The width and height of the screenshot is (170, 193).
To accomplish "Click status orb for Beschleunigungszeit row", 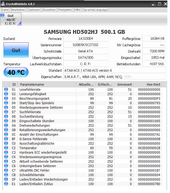I will tap(6, 98).
